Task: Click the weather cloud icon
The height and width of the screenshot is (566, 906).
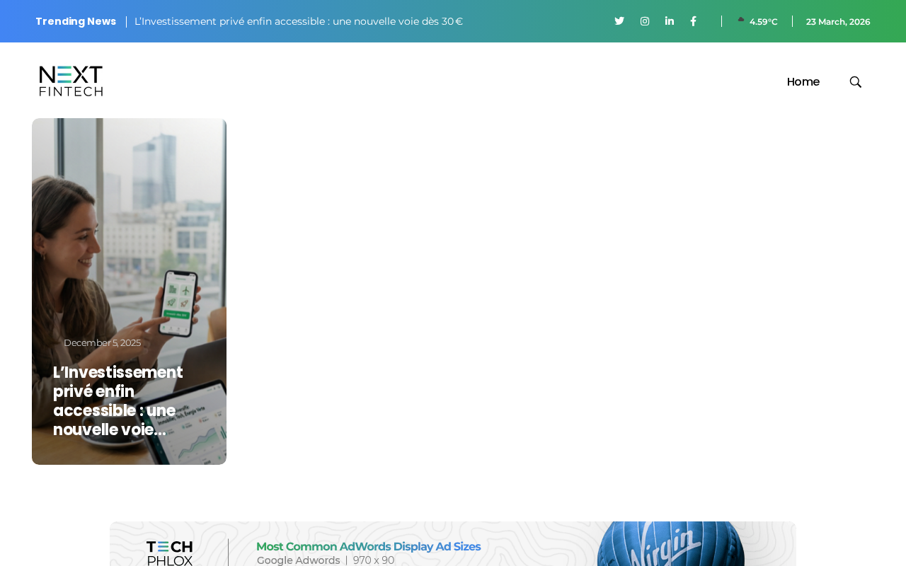Action: click(741, 21)
